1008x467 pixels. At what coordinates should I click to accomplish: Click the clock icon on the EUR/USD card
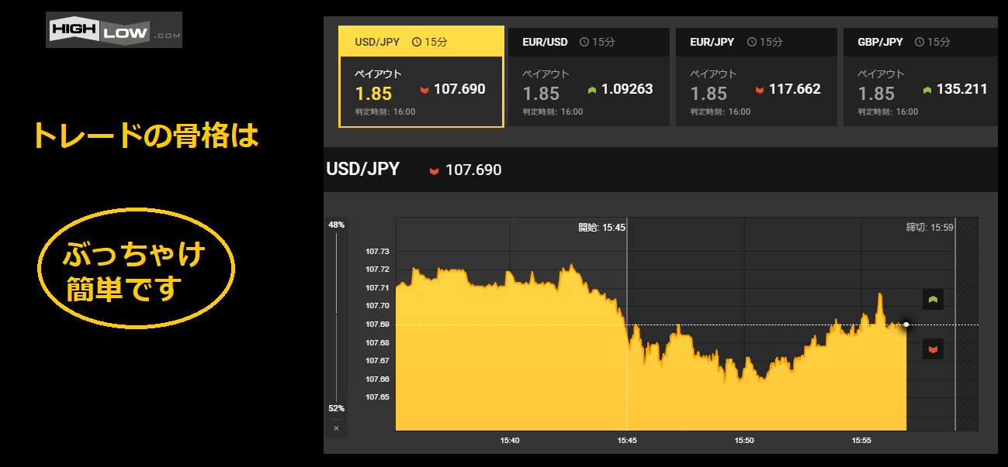(x=584, y=42)
